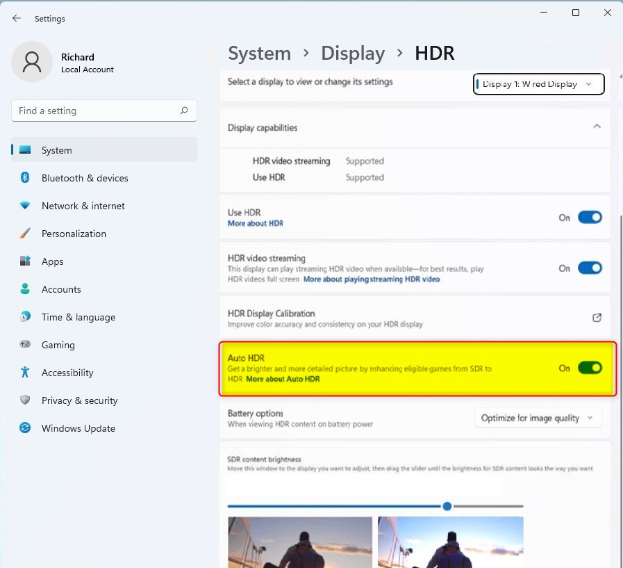The height and width of the screenshot is (568, 623).
Task: Go to Display in breadcrumb
Action: coord(353,54)
